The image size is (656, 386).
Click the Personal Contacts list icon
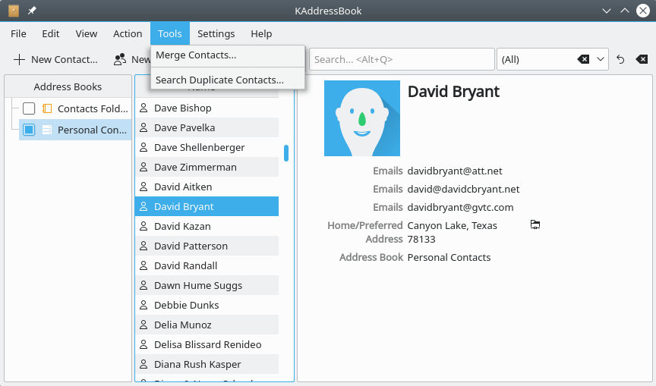pos(47,130)
